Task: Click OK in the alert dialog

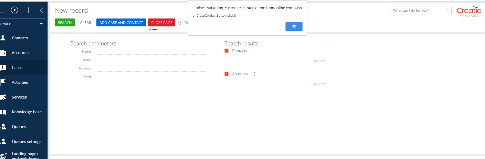Action: [x=294, y=26]
